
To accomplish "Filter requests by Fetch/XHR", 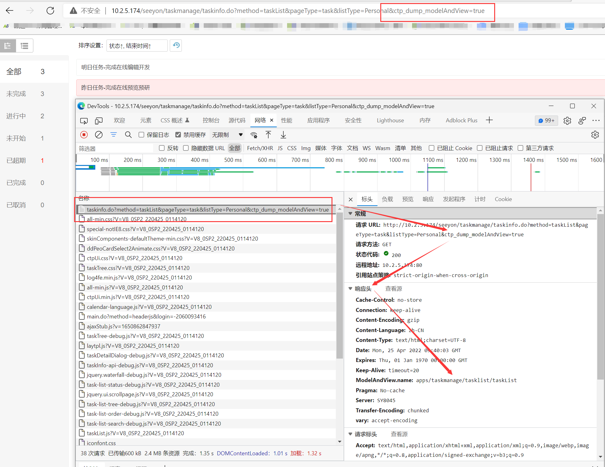I will (260, 148).
